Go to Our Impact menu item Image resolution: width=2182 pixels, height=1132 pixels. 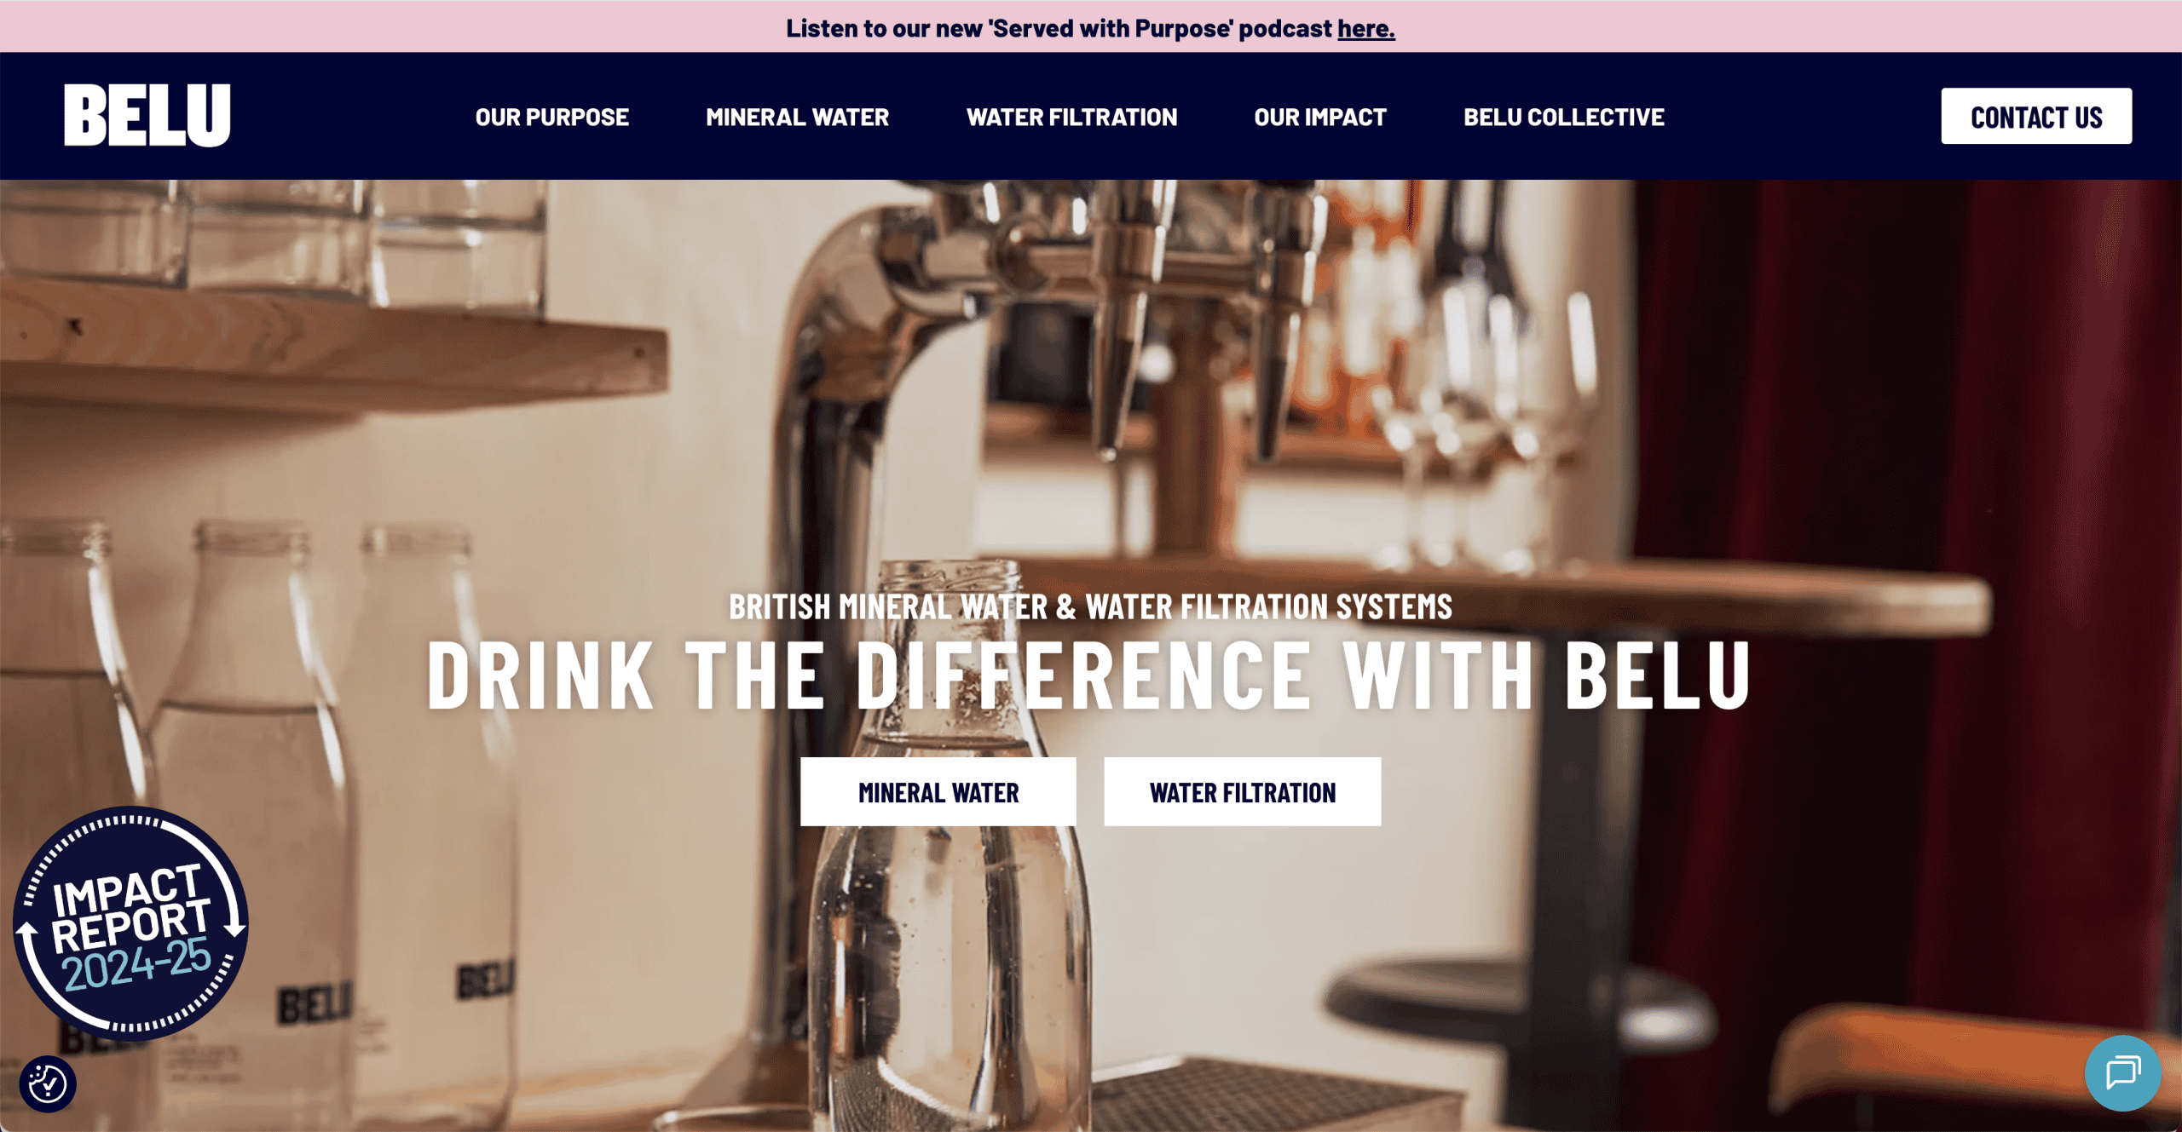(1319, 117)
